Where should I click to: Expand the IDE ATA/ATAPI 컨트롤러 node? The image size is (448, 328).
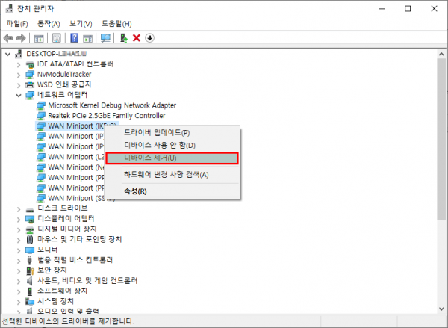pos(19,64)
